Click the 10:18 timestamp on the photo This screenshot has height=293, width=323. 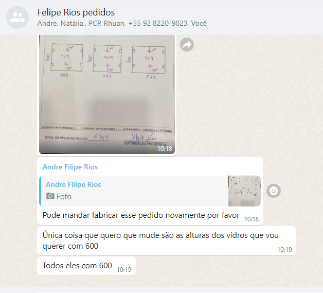tap(165, 149)
